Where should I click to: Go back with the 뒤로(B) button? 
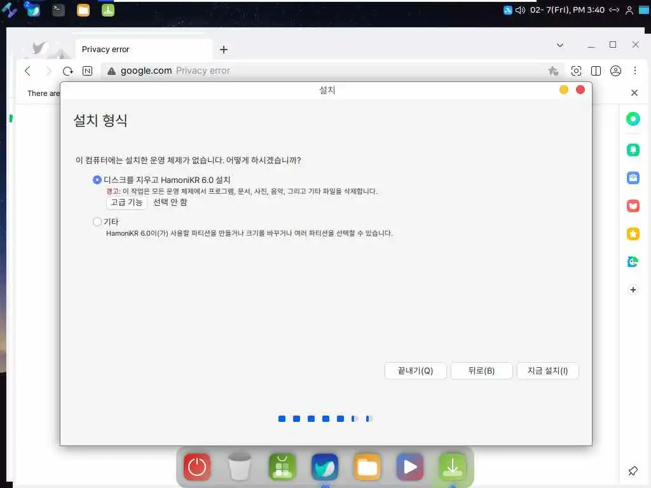click(x=482, y=370)
